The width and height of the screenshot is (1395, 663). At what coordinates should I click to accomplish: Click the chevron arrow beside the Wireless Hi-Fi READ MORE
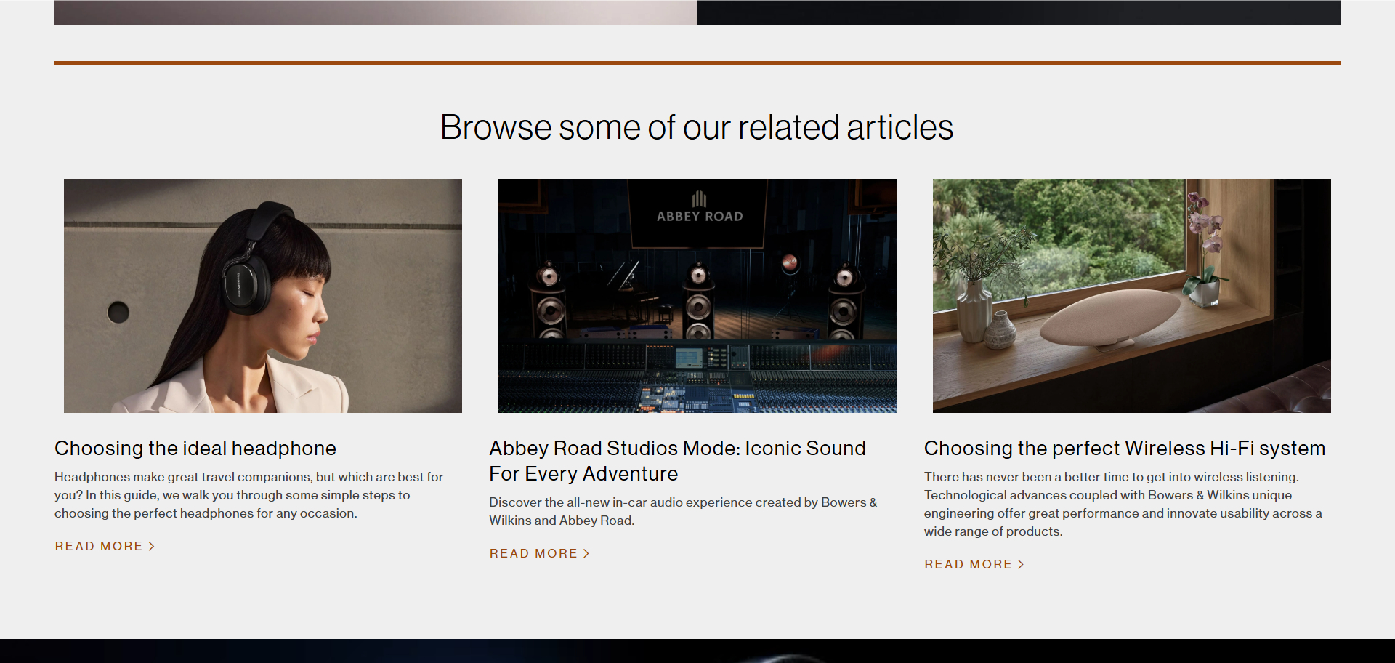point(1021,564)
